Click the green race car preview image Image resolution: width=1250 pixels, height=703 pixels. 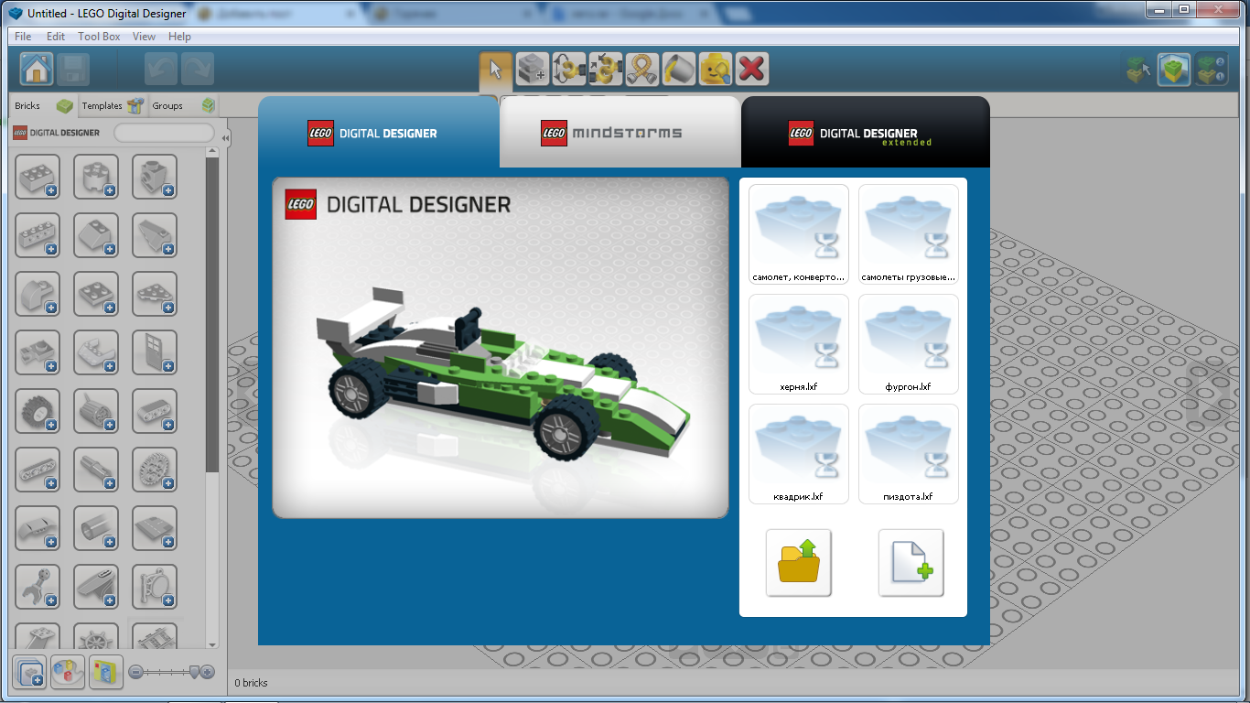pyautogui.click(x=501, y=348)
